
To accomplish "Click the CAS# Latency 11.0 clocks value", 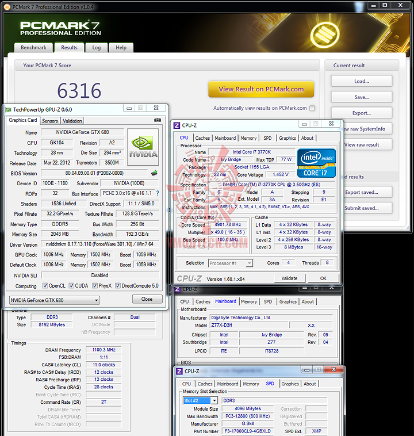I will tap(103, 365).
